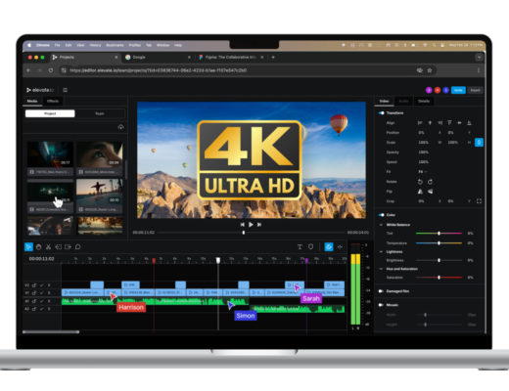Toggle the check icon on track V1
509x391 pixels.
coord(42,293)
